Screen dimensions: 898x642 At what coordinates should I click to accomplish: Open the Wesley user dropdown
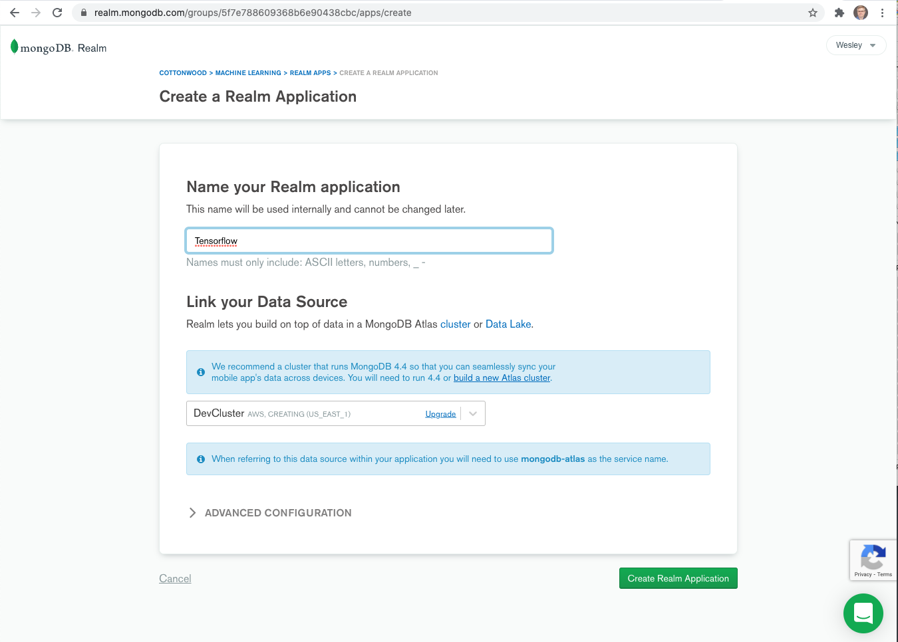pyautogui.click(x=856, y=45)
